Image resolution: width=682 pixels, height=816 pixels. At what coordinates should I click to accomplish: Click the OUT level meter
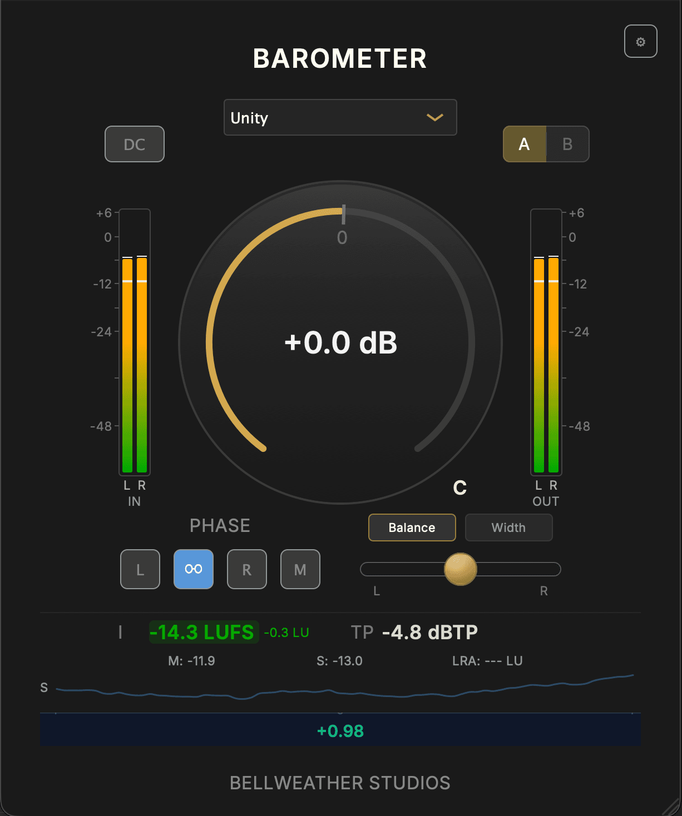point(546,342)
